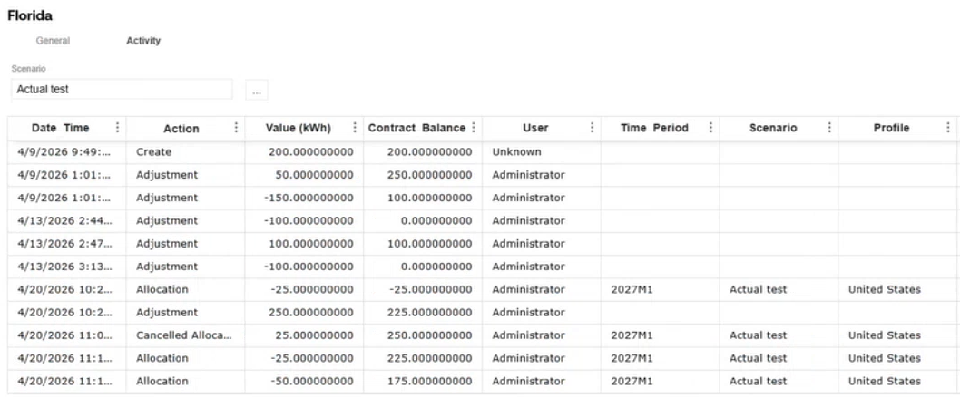Click the 175.000000000 contract balance cell

point(423,381)
